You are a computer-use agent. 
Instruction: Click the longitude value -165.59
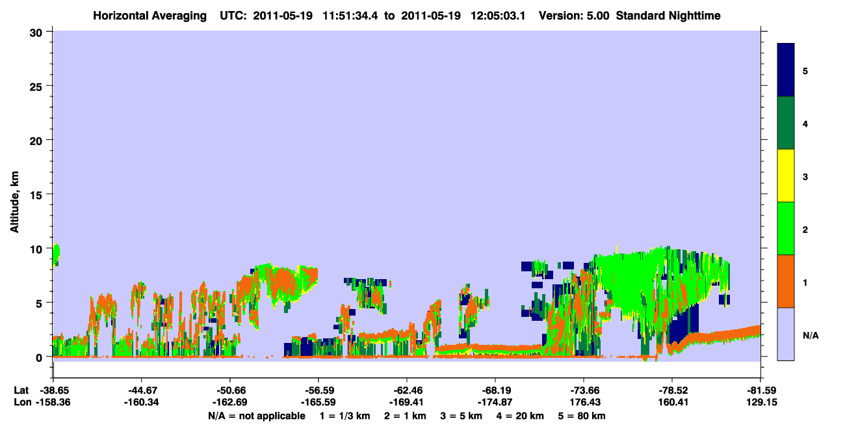[318, 402]
